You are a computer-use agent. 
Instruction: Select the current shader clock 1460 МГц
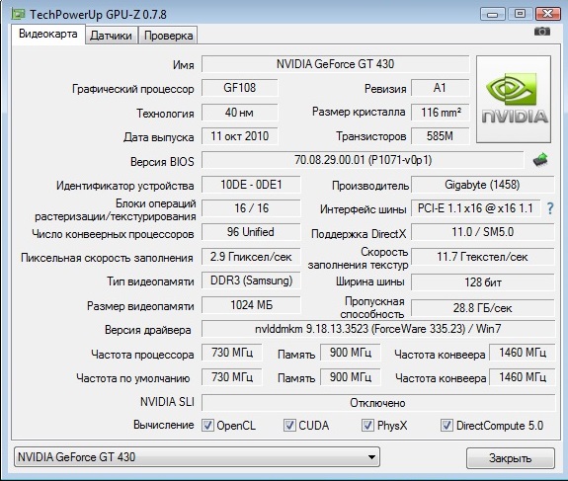[x=523, y=353]
